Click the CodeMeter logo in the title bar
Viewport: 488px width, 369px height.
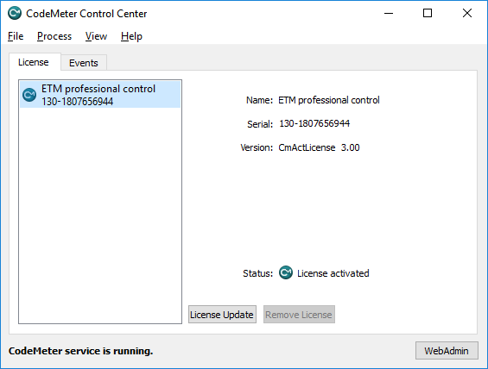[15, 13]
